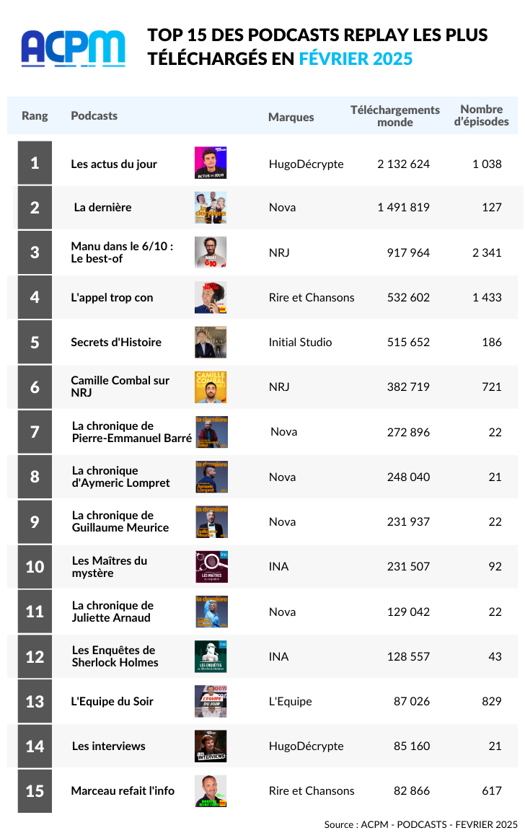
Task: Click the Camille Combal sur NRJ cover
Action: [211, 387]
